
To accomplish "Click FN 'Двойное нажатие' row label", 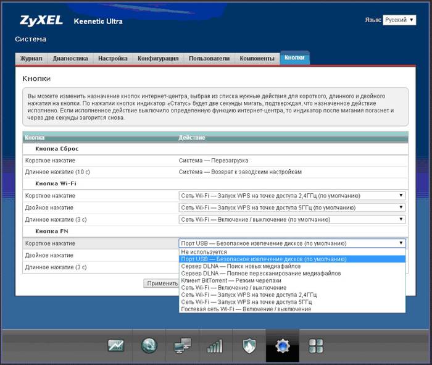I will (49, 255).
